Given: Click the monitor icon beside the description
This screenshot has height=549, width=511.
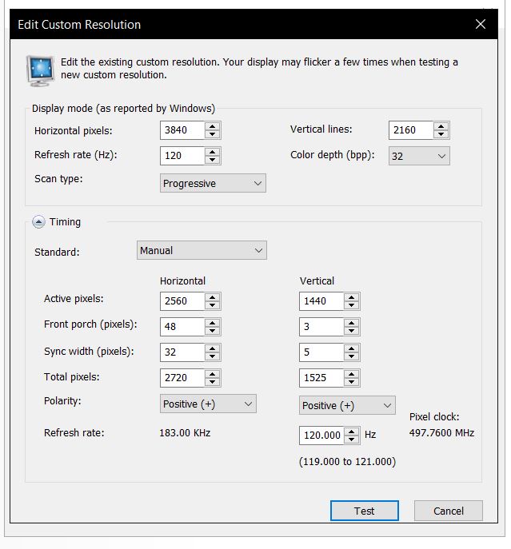Looking at the screenshot, I should [x=40, y=71].
